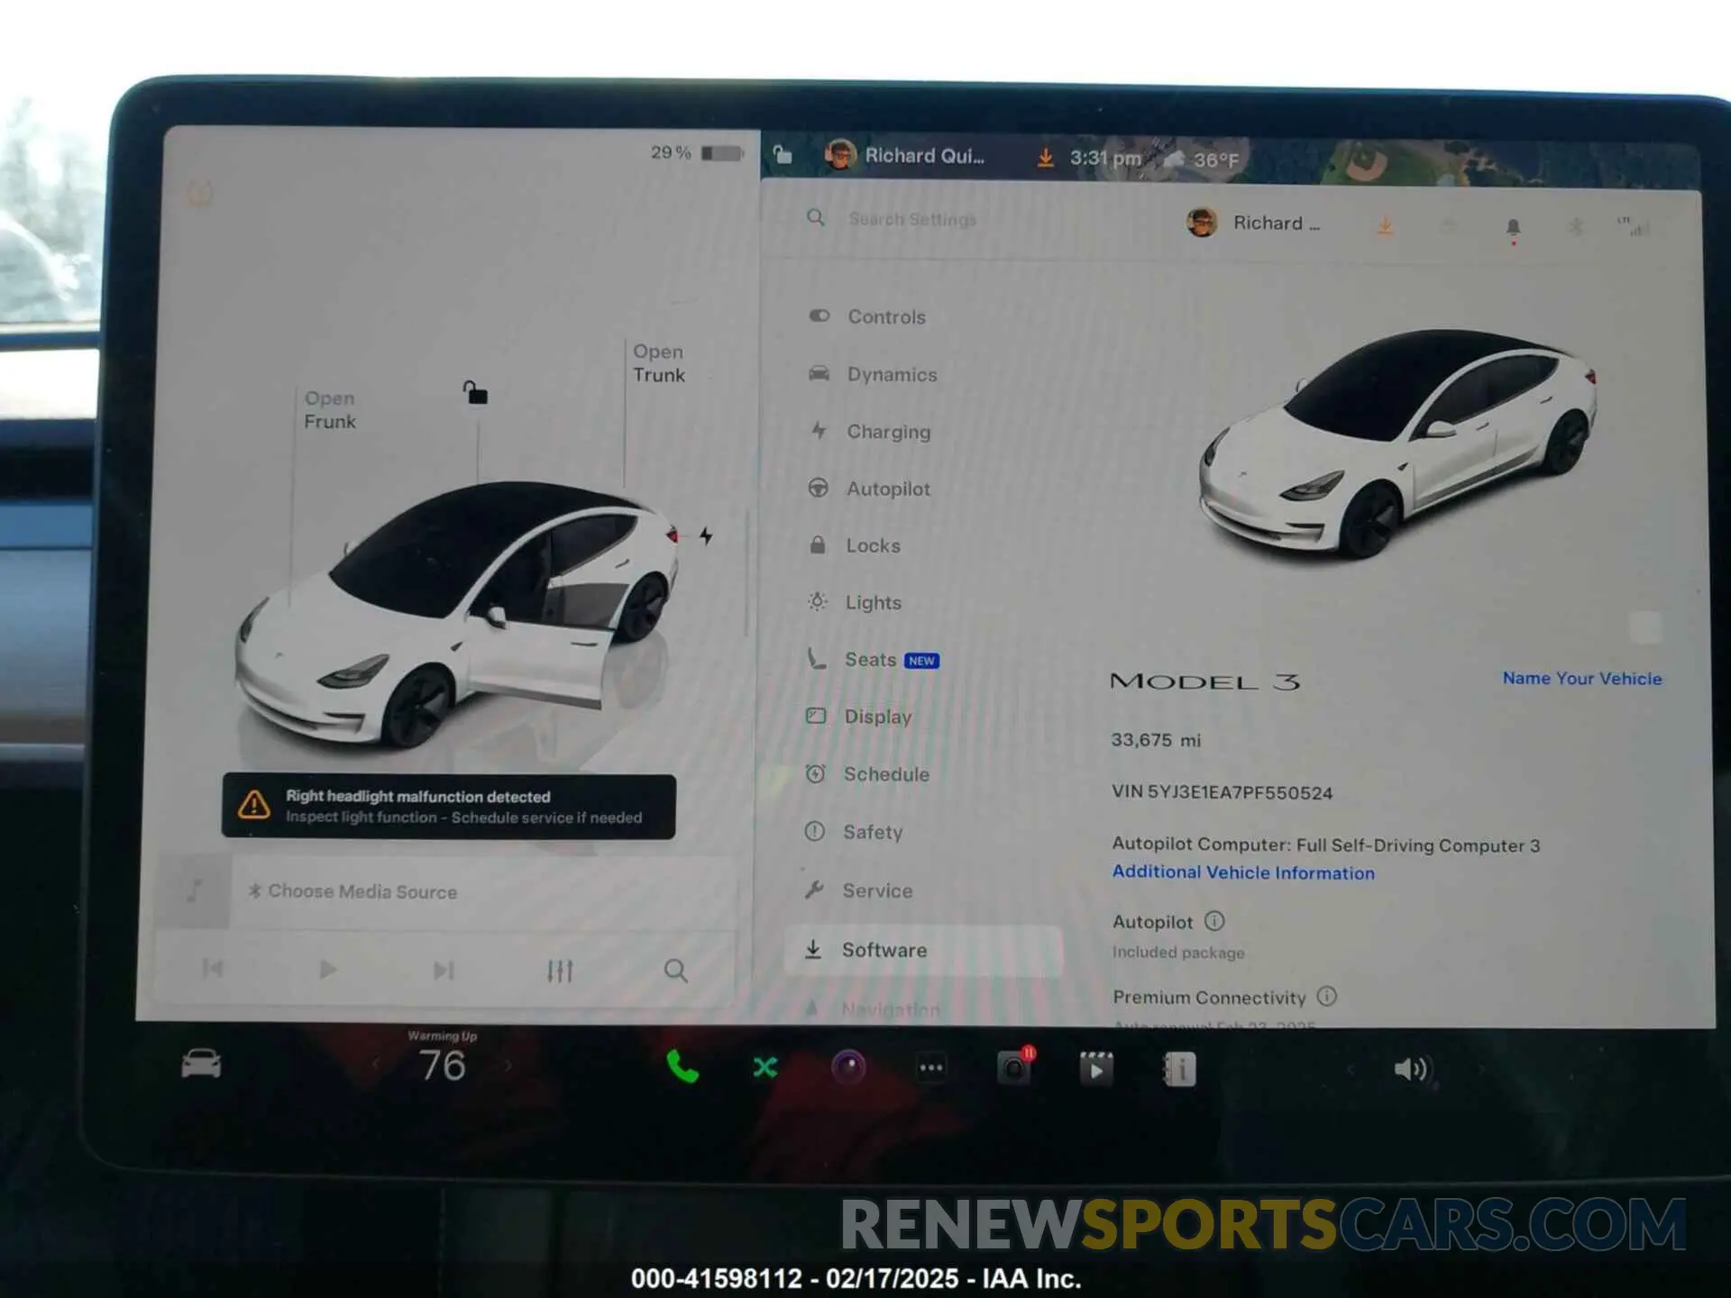Screen dimensions: 1731x1298
Task: Select the Software settings menu
Action: point(924,950)
